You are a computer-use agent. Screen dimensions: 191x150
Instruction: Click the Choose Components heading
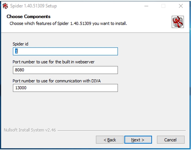[x=29, y=17]
